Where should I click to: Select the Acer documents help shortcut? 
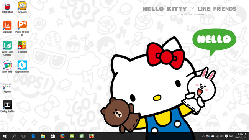7,67
